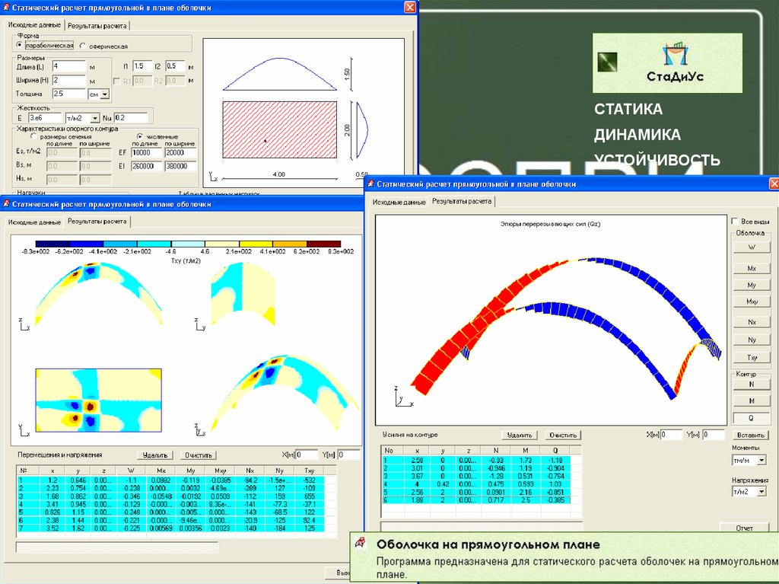This screenshot has width=779, height=584.
Task: Click the 'Длина (L)' input field
Action: point(68,66)
